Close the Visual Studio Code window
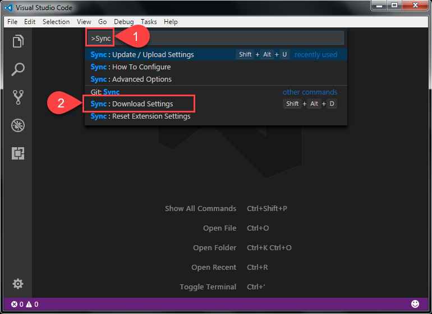This screenshot has height=314, width=432. point(416,5)
